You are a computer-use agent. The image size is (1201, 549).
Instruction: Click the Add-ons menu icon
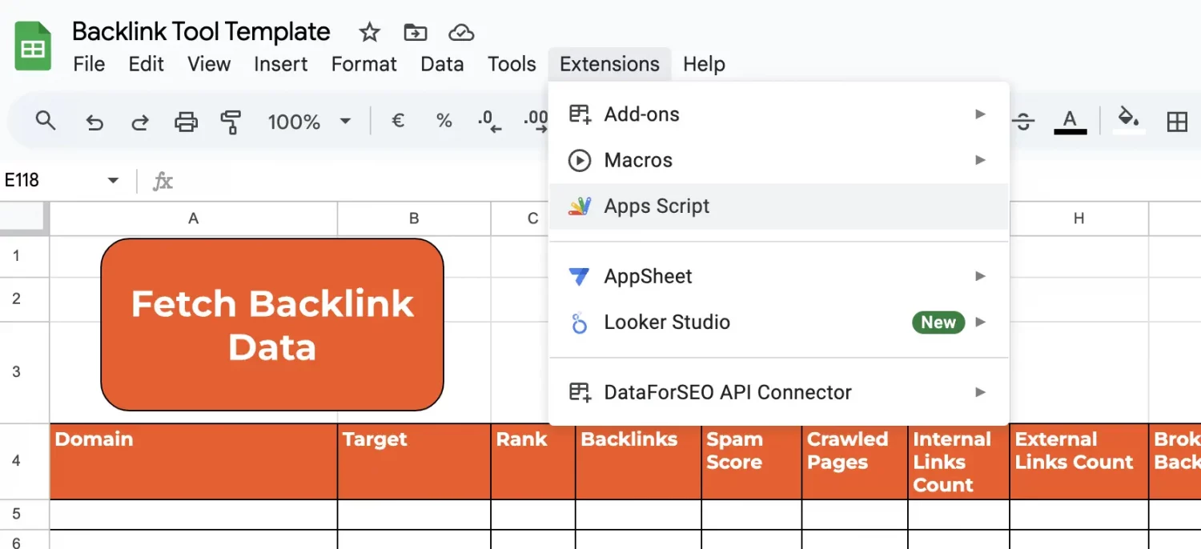tap(580, 114)
